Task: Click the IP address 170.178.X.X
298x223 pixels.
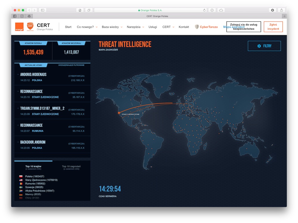Action: tap(78, 114)
